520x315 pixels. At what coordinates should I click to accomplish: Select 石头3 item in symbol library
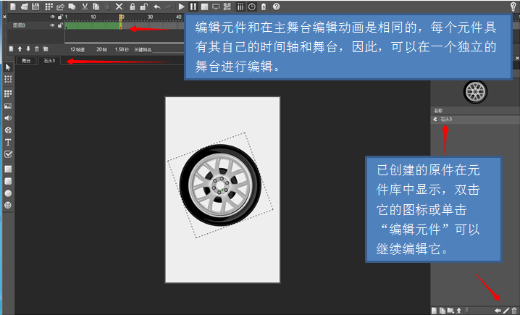(475, 119)
